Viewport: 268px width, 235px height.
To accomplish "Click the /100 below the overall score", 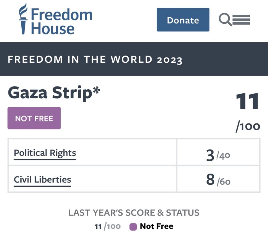I will point(248,126).
